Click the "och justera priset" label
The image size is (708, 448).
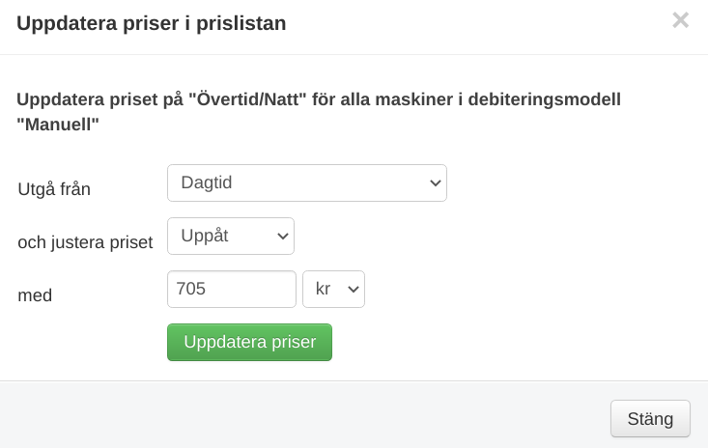tap(85, 242)
